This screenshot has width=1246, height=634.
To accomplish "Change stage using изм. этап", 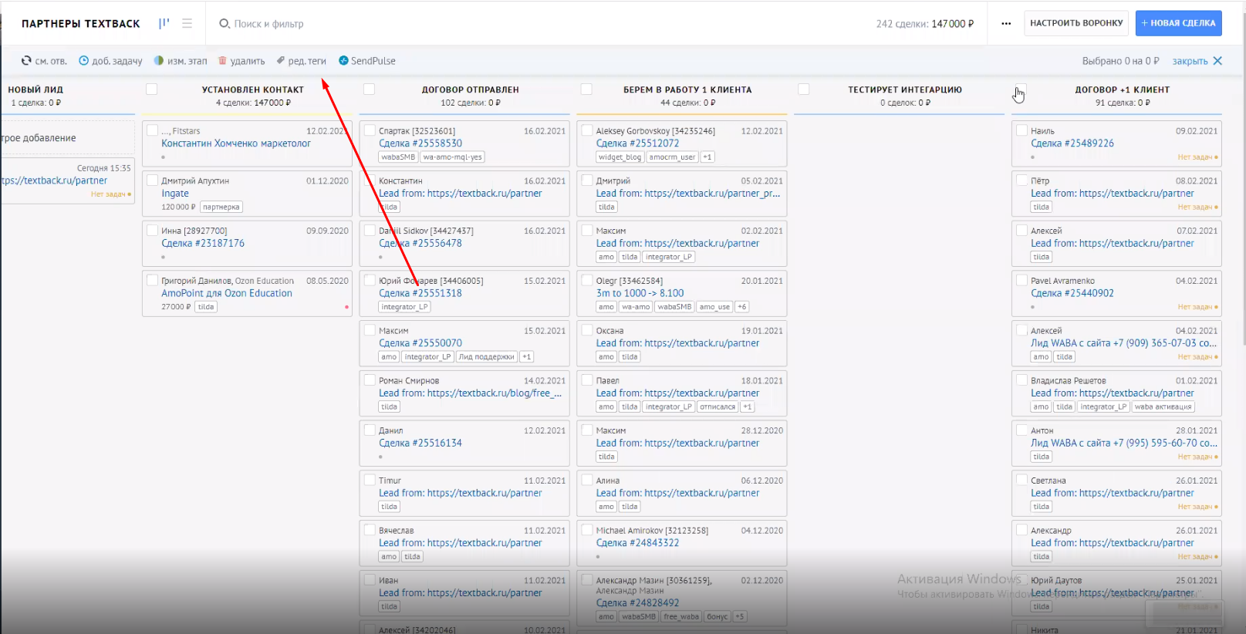I will pyautogui.click(x=181, y=61).
